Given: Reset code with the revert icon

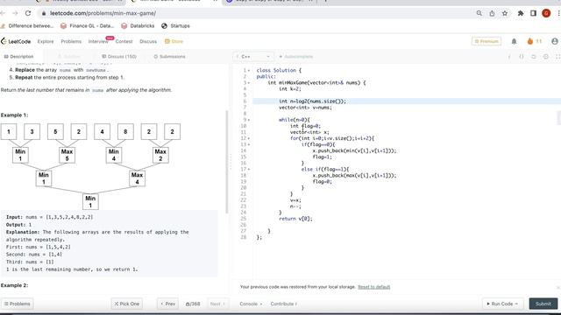Looking at the screenshot, I should (534, 57).
